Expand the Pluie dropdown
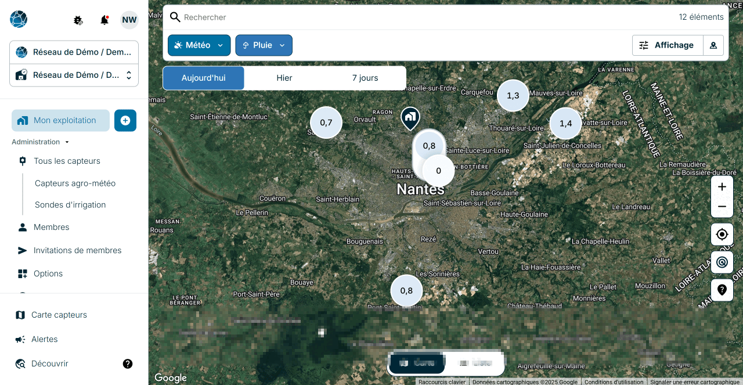 pyautogui.click(x=264, y=45)
